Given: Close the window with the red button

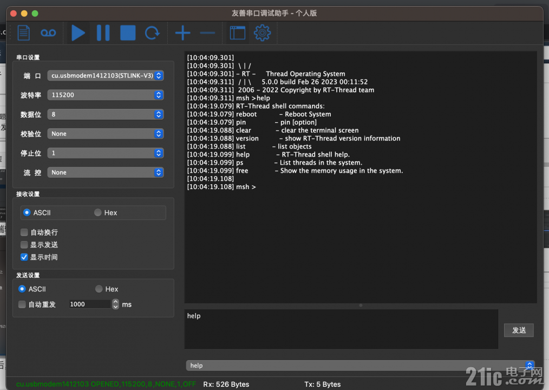Looking at the screenshot, I should 14,14.
